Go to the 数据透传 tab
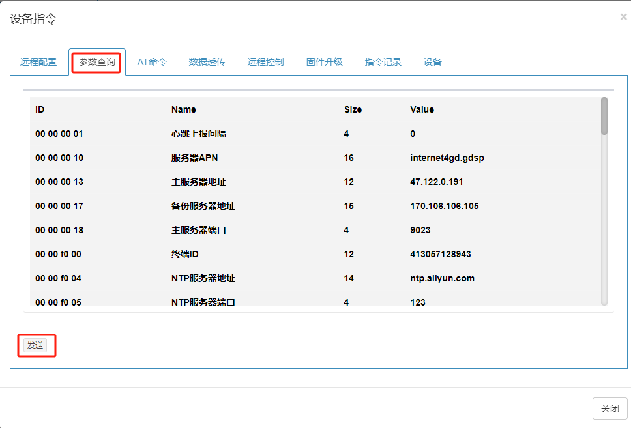This screenshot has height=428, width=631. tap(207, 63)
